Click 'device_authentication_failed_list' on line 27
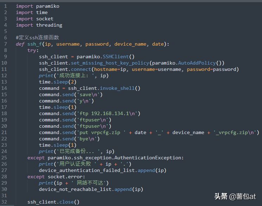The height and width of the screenshot is (206, 262). (87, 171)
